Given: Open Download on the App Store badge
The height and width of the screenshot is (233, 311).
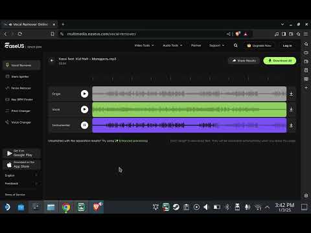Looking at the screenshot, I should pos(21,164).
